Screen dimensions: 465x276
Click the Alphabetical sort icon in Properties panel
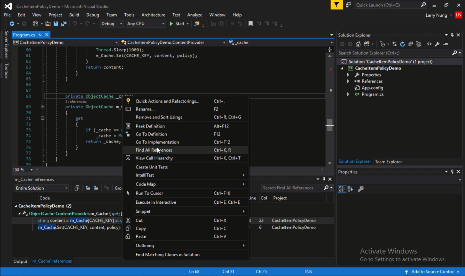[x=350, y=189]
